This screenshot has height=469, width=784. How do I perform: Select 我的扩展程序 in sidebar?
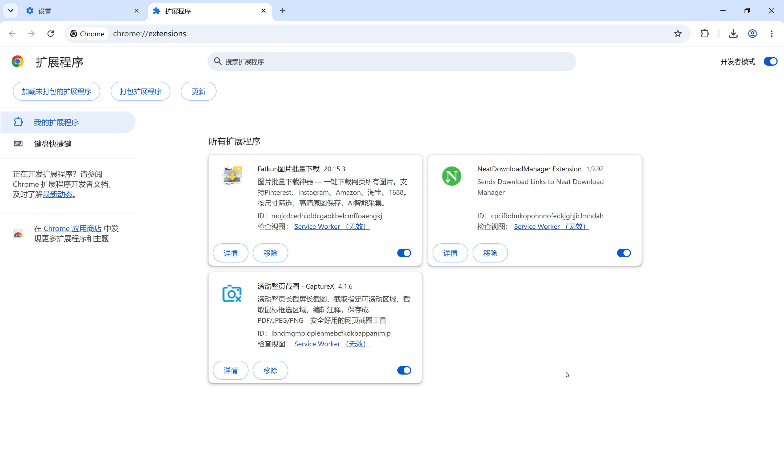click(x=68, y=122)
